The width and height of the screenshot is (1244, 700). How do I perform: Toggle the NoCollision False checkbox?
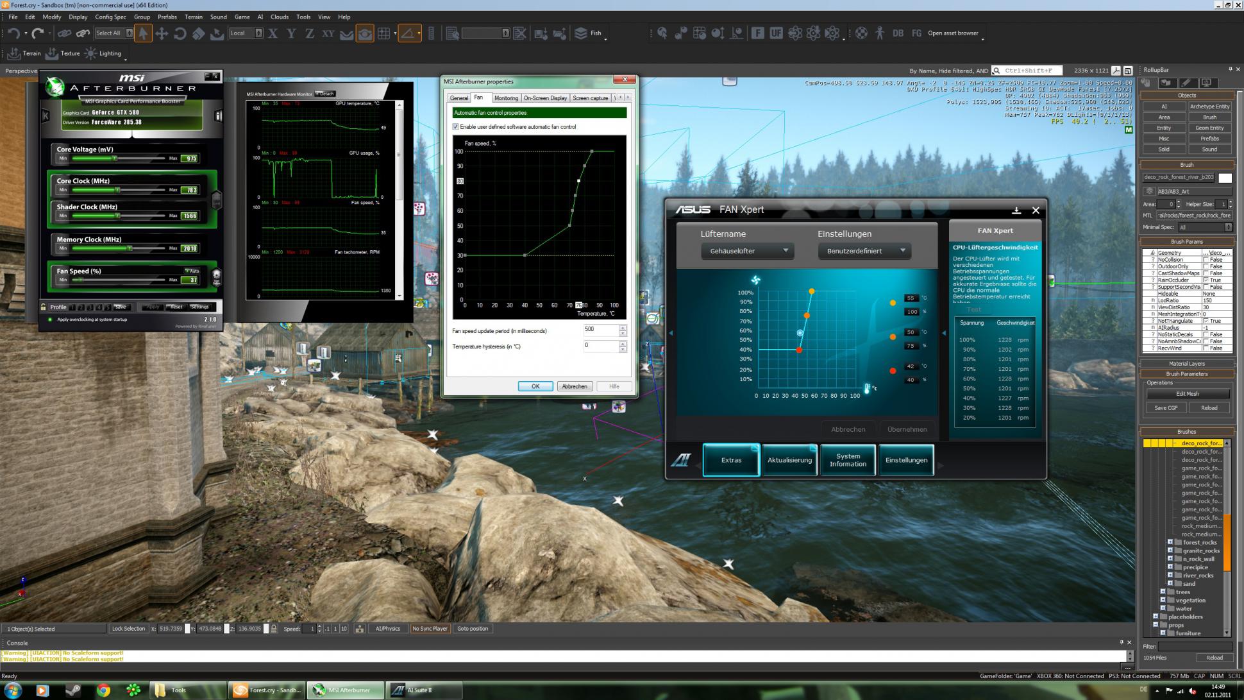[x=1206, y=260]
